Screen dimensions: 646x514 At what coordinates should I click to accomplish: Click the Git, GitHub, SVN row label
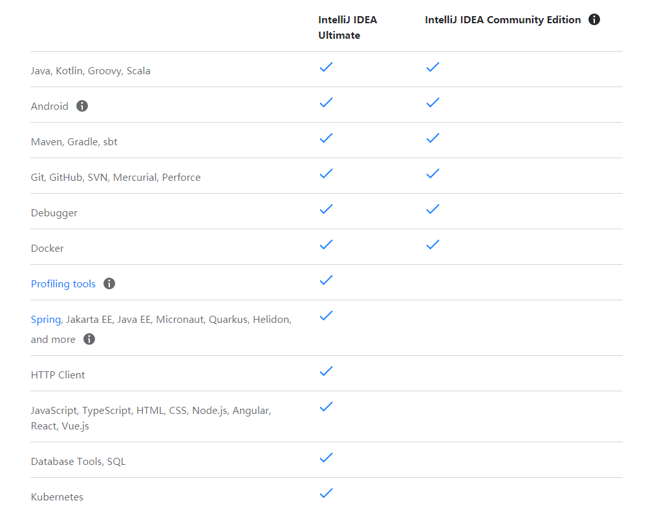pyautogui.click(x=116, y=178)
